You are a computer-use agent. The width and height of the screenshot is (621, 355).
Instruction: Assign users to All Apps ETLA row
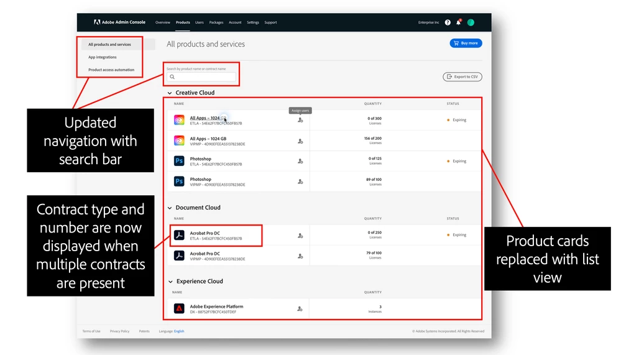(300, 120)
